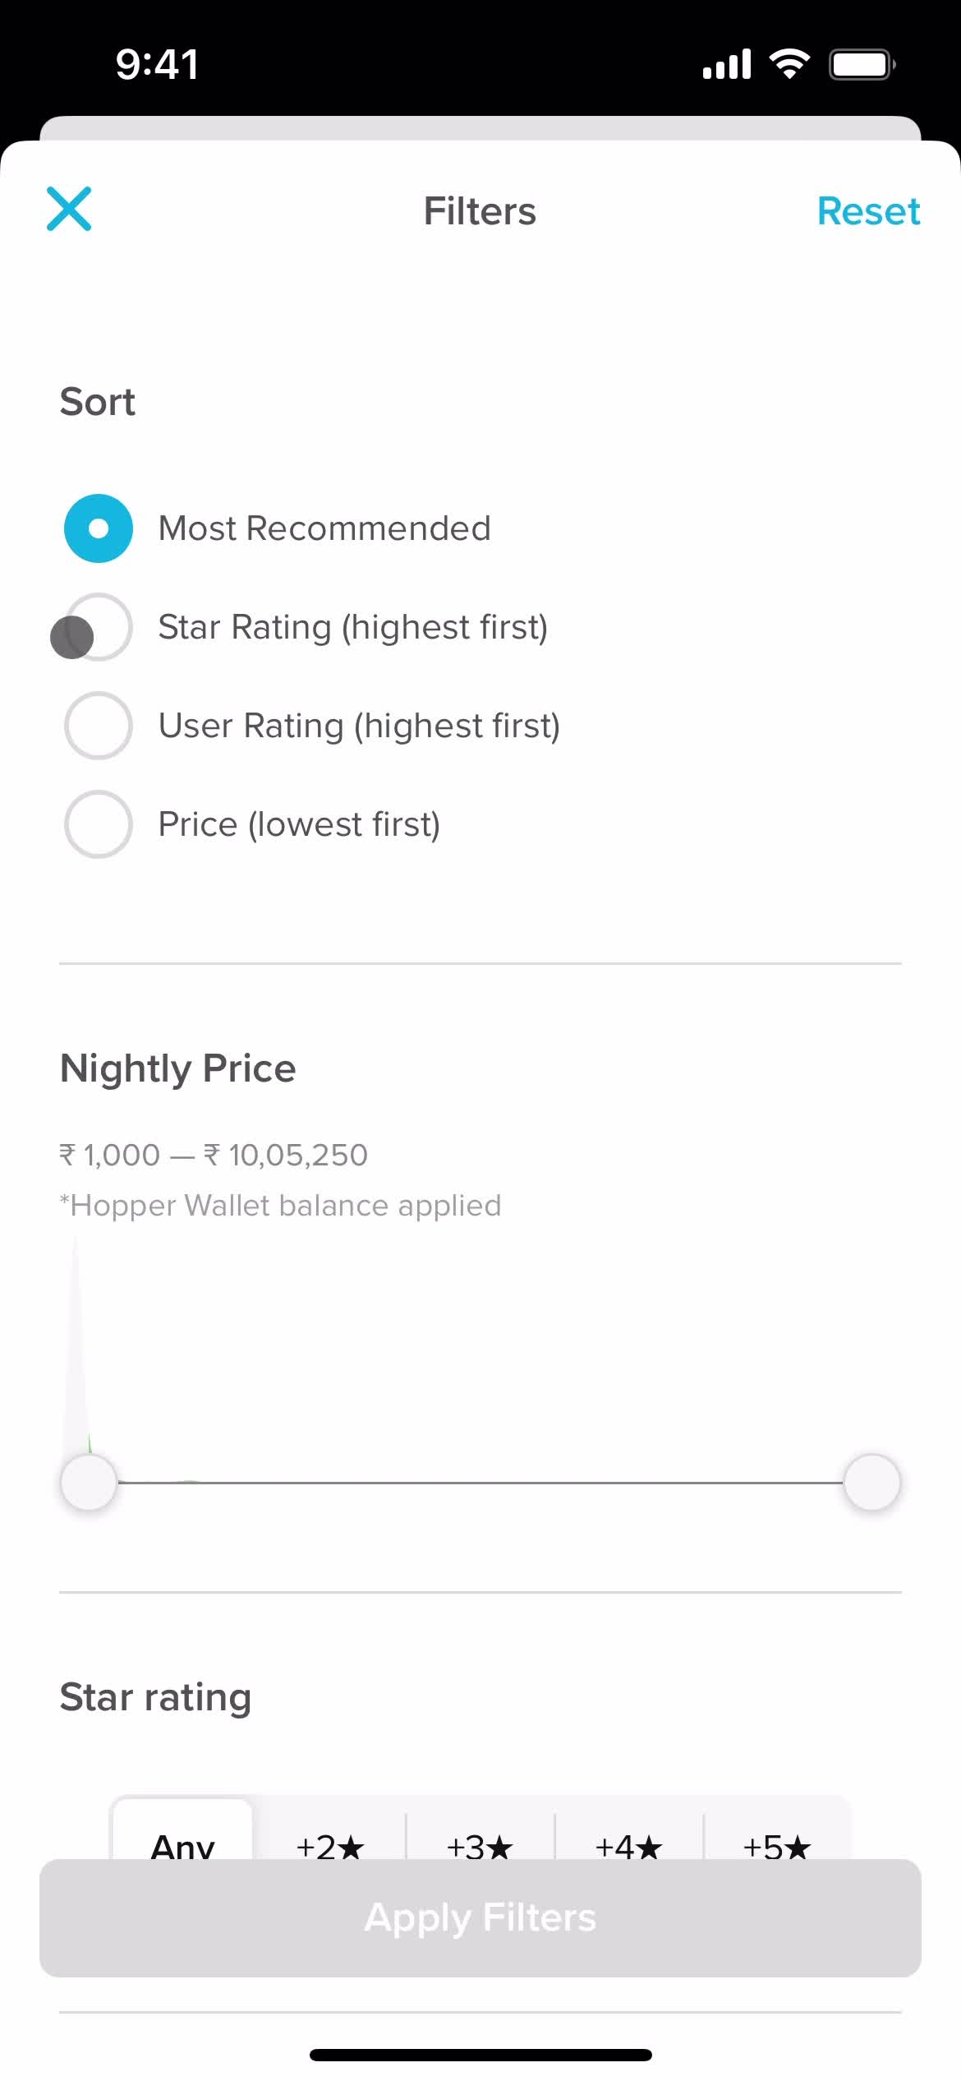Tap the cellular signal bars icon

(727, 64)
